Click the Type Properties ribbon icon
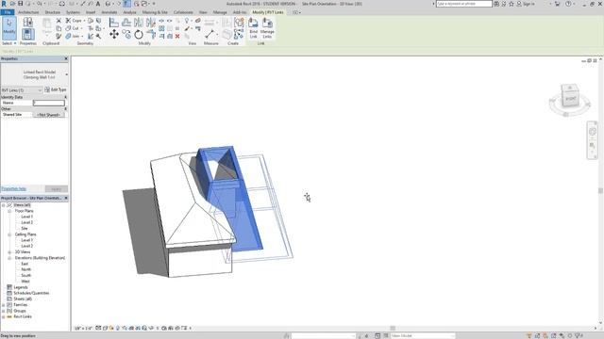This screenshot has height=339, width=604. 27,23
